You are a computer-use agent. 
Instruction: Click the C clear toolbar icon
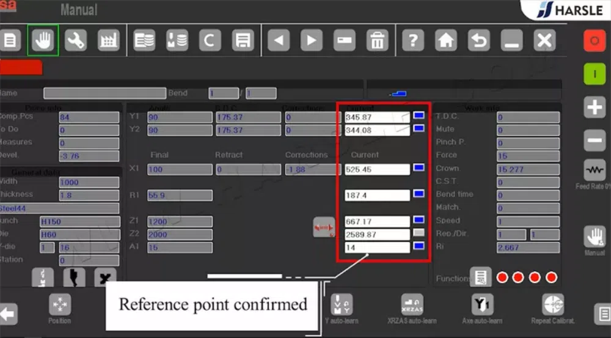(210, 40)
